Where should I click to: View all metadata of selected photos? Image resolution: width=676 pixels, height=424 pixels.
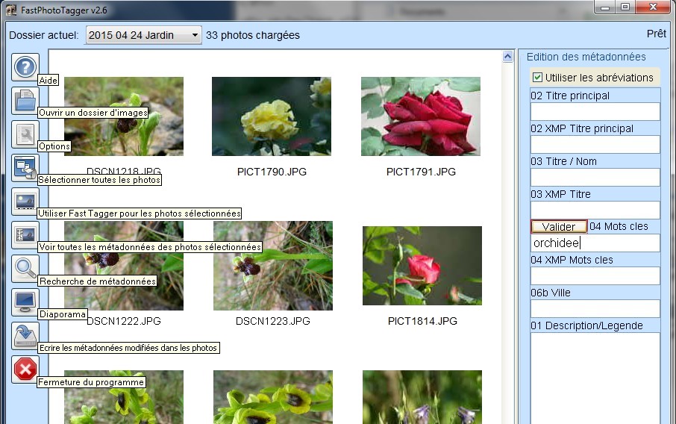25,235
